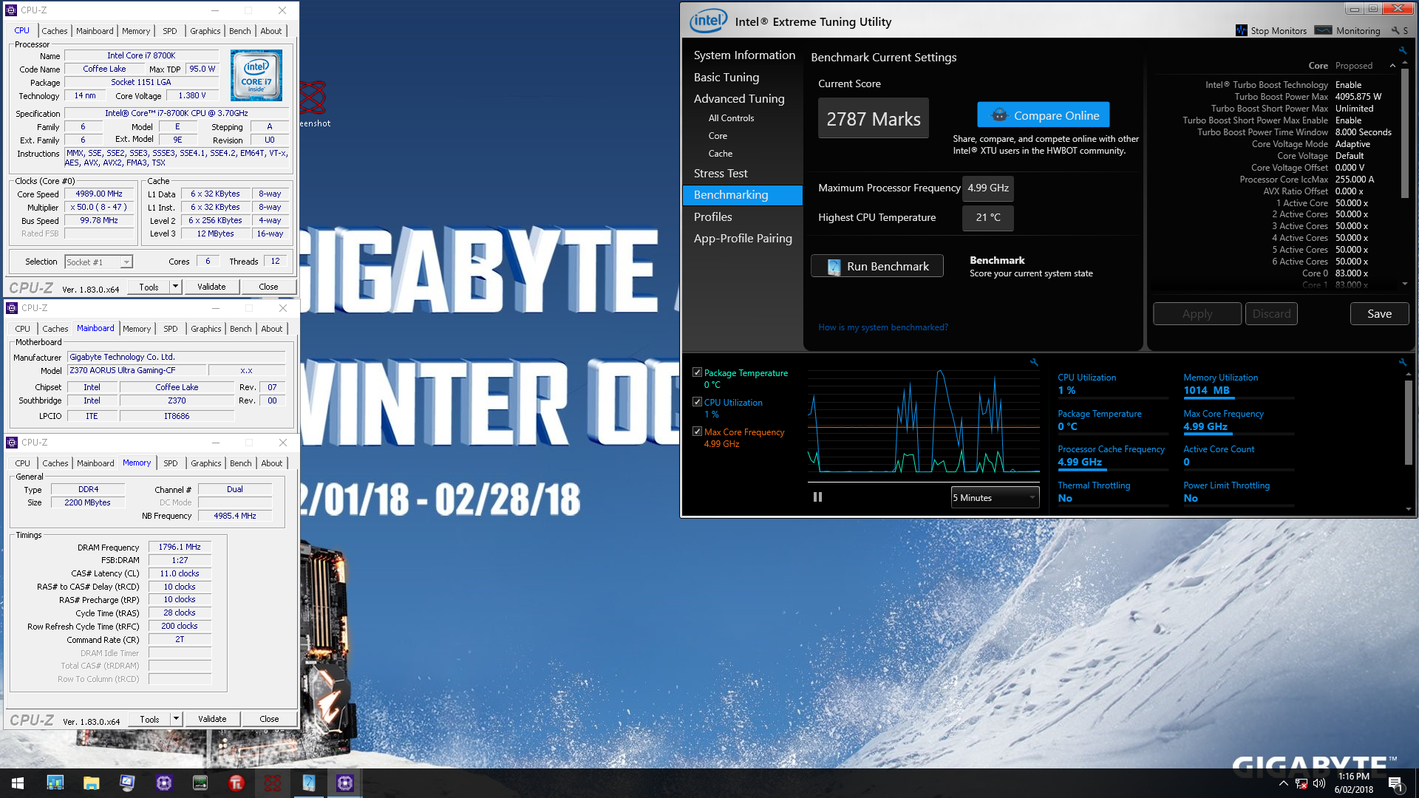Click the App-Profile Pairing sidebar item
Viewport: 1419px width, 798px height.
743,238
